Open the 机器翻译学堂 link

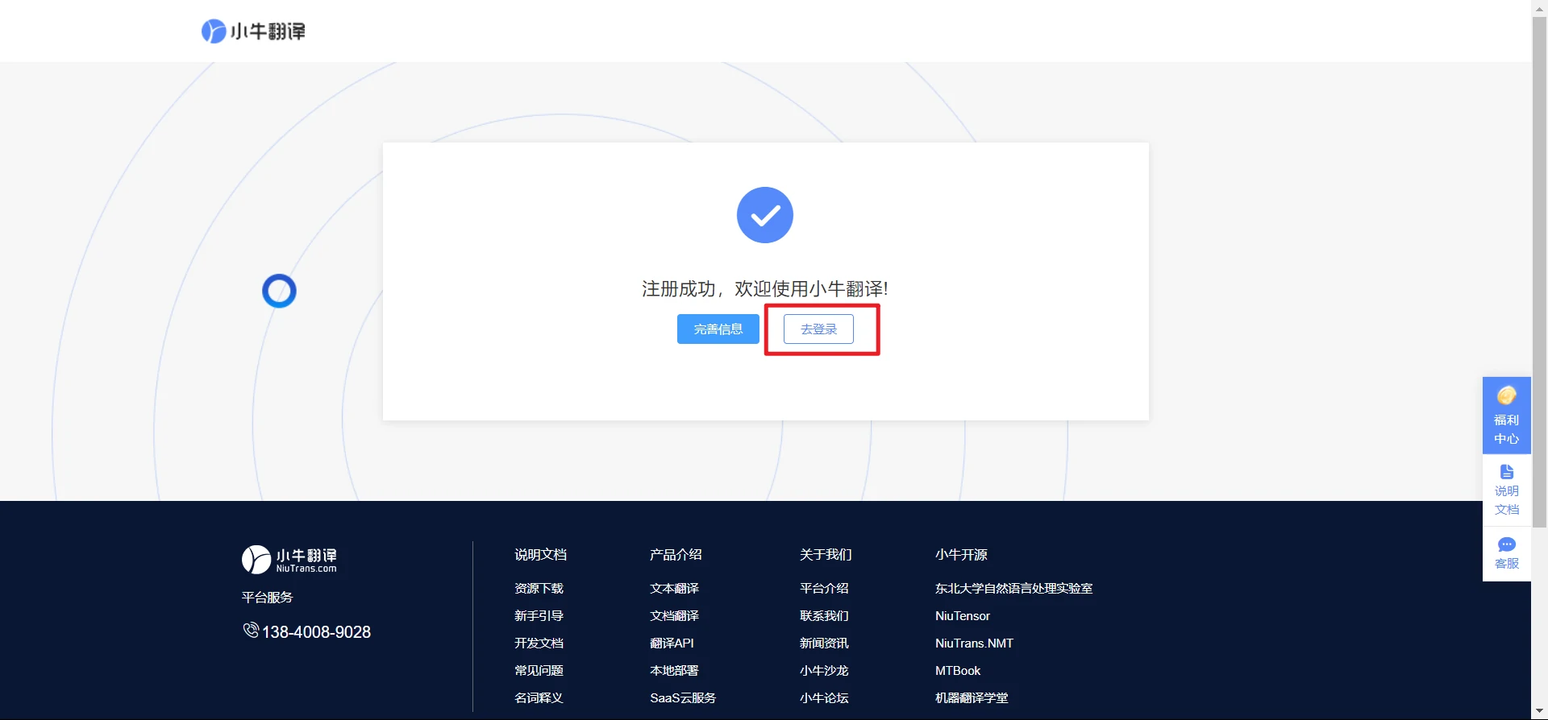point(972,698)
